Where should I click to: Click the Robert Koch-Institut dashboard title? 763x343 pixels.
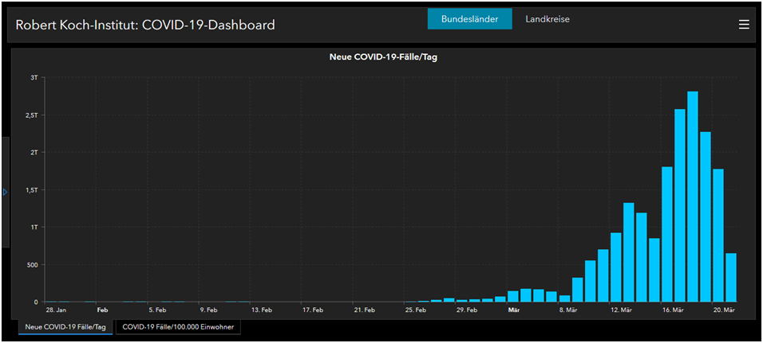point(145,25)
